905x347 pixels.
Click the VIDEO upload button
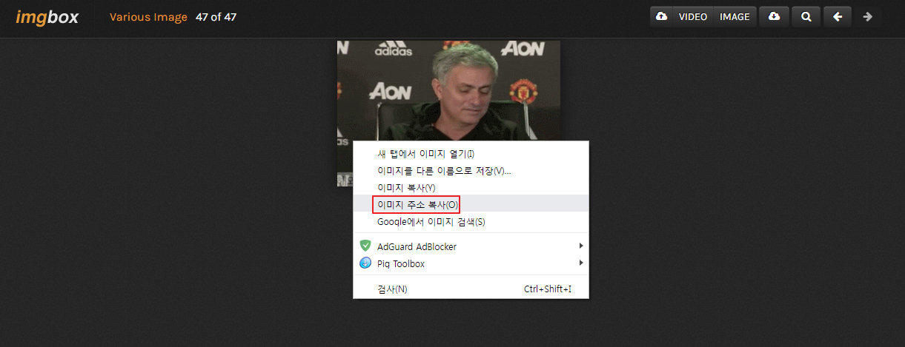point(693,17)
